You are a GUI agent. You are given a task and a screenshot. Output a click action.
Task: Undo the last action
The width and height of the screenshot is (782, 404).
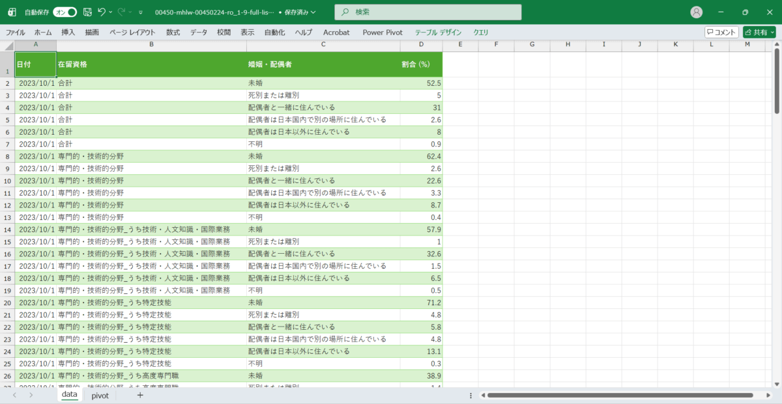(101, 12)
